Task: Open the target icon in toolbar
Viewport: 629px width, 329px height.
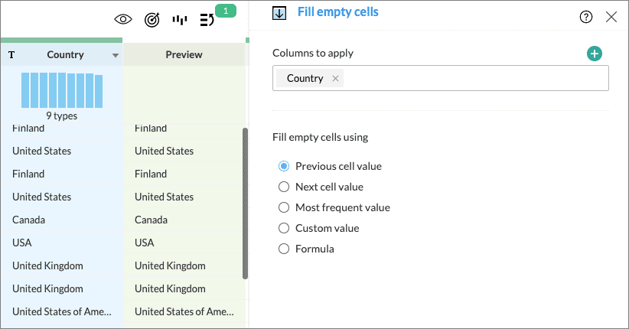Action: click(x=152, y=19)
